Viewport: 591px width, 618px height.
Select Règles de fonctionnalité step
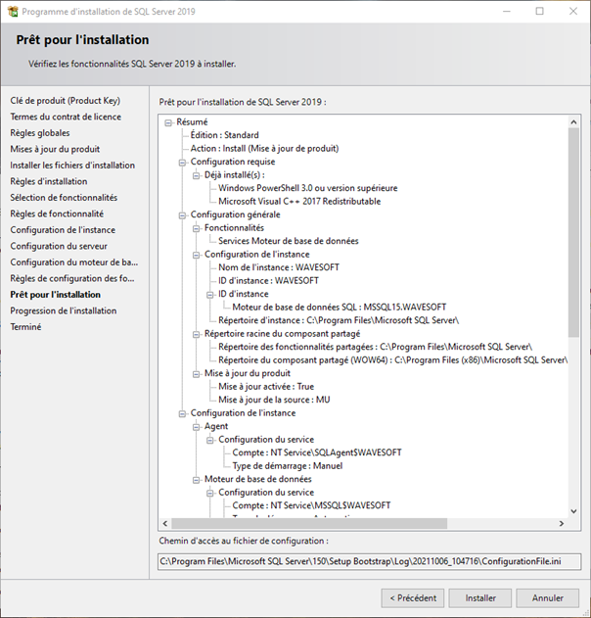click(57, 214)
